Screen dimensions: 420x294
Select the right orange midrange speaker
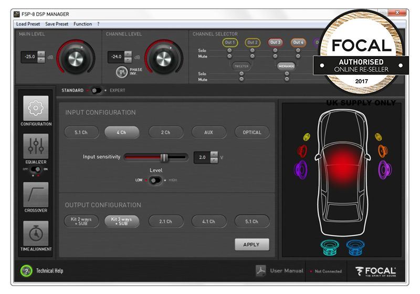pos(383,151)
